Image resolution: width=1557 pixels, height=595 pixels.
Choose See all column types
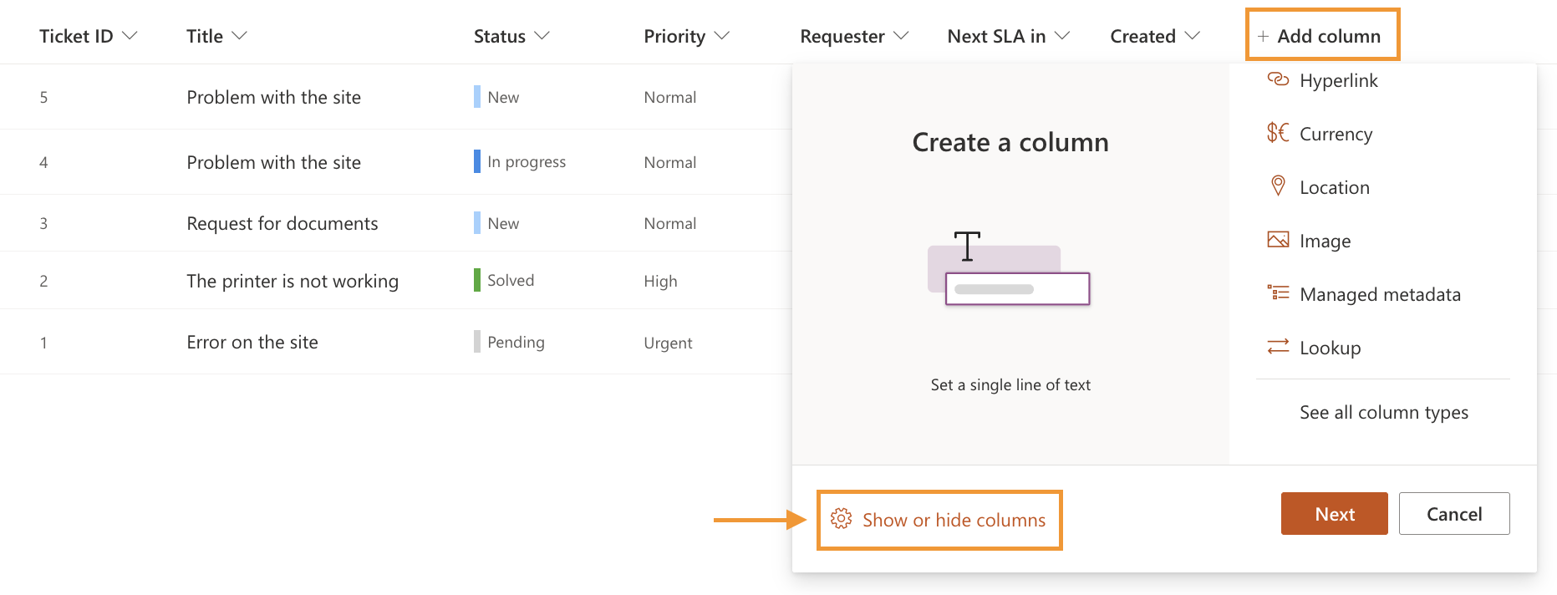(1383, 412)
